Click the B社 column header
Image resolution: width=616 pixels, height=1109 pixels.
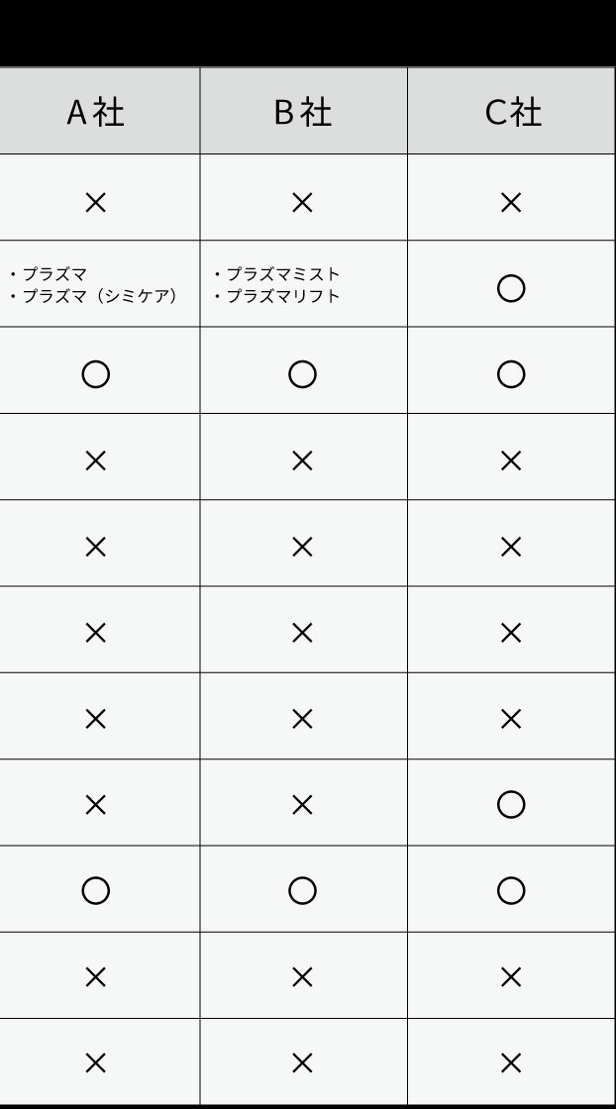pos(302,113)
